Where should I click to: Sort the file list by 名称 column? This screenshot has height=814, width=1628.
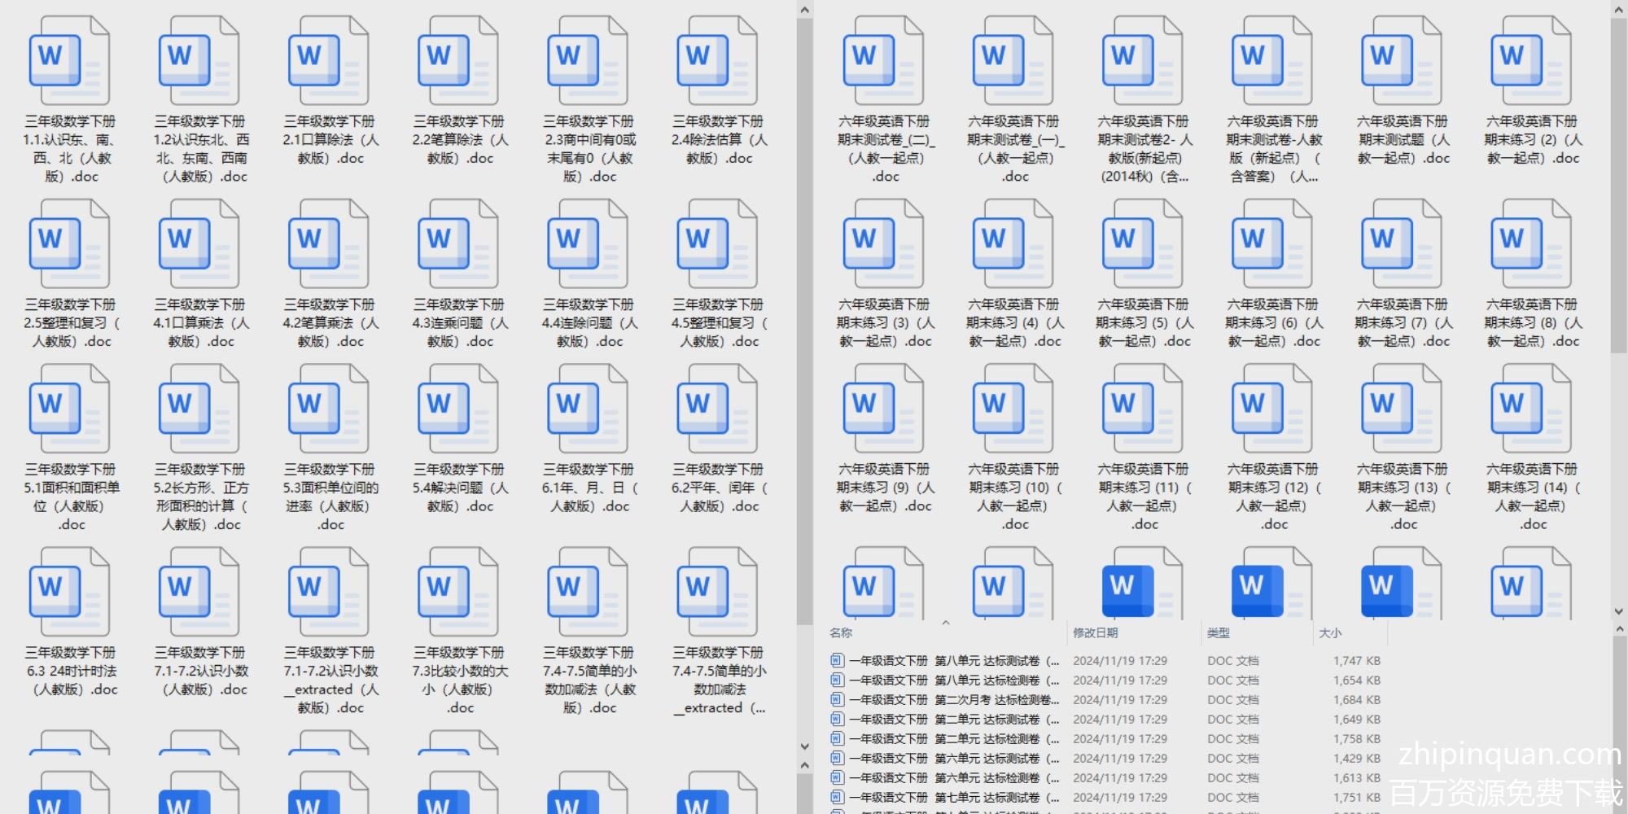[x=842, y=633]
